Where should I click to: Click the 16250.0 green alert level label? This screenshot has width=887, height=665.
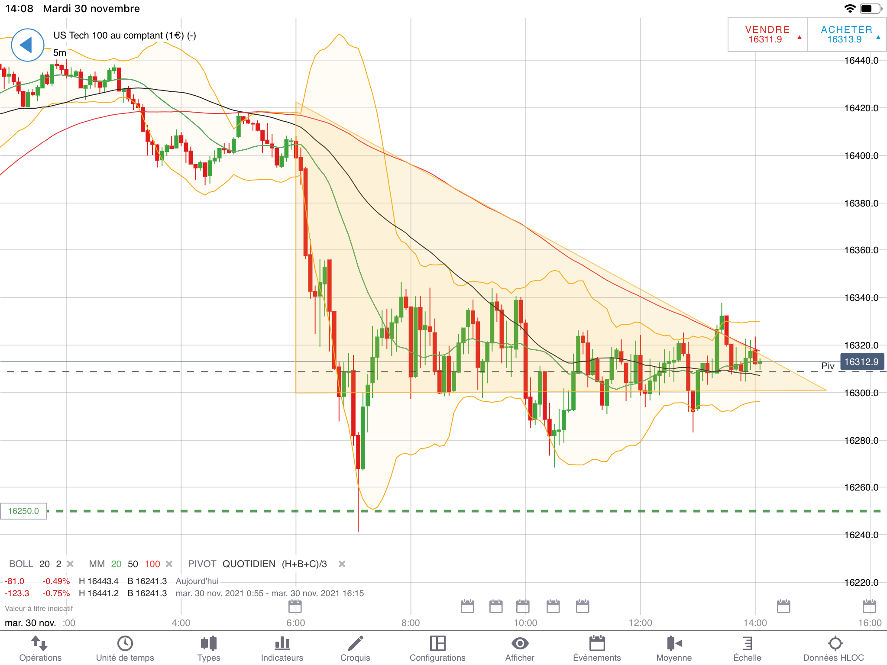coord(23,511)
